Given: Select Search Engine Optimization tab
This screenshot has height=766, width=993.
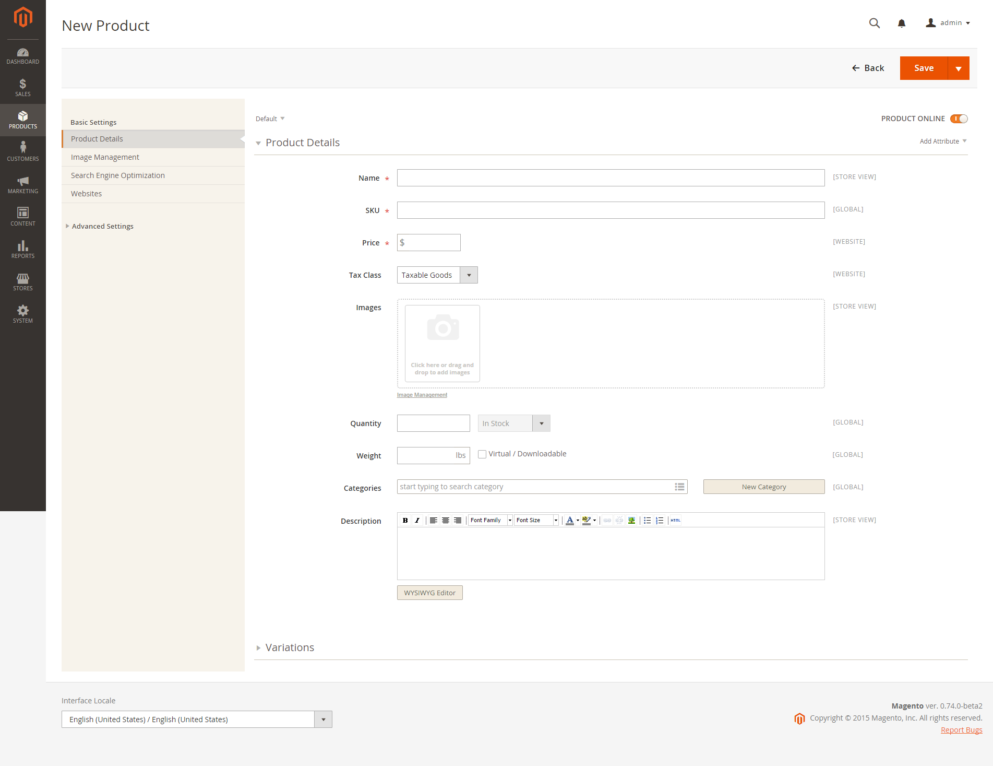Looking at the screenshot, I should (153, 175).
